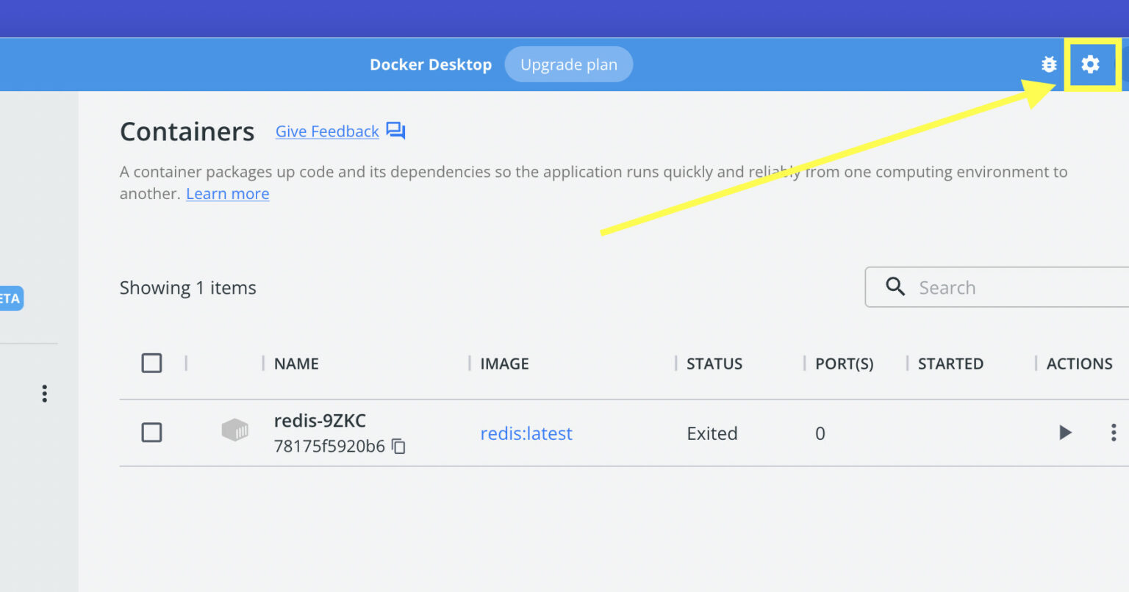This screenshot has width=1129, height=592.
Task: Open the redis:latest image link
Action: click(x=526, y=433)
